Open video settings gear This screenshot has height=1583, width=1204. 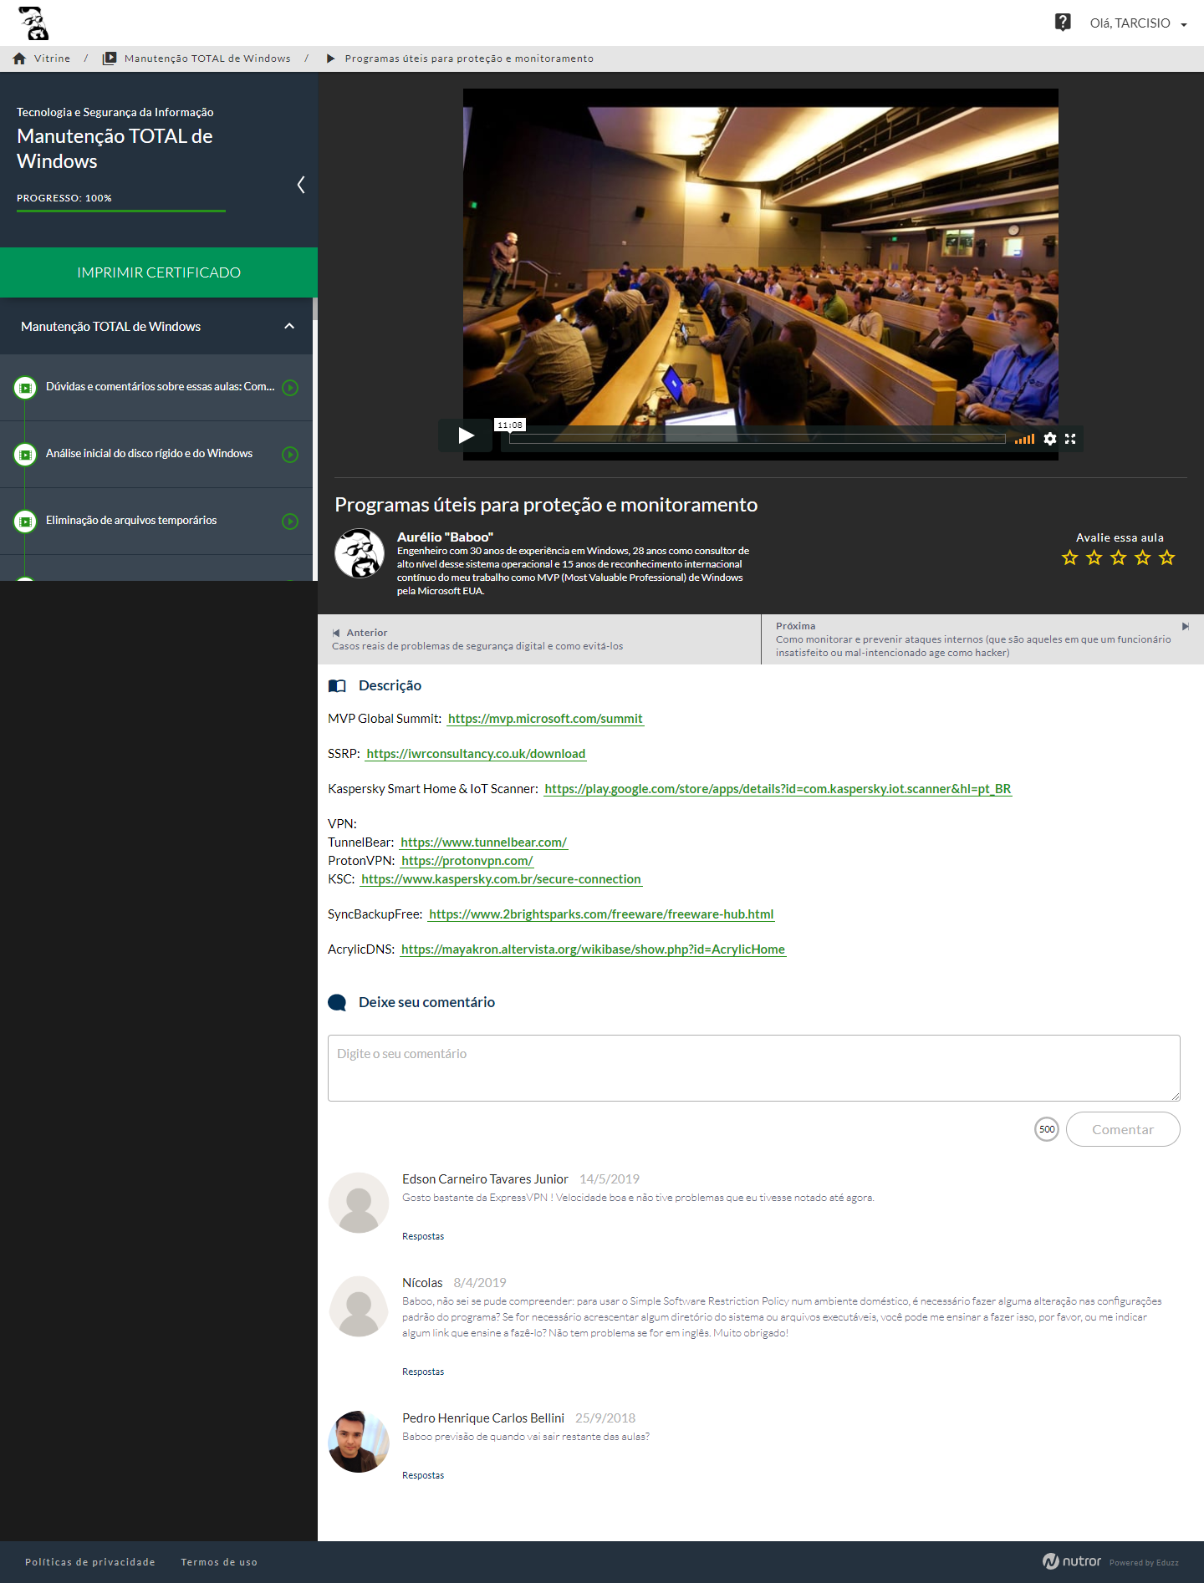coord(1049,439)
